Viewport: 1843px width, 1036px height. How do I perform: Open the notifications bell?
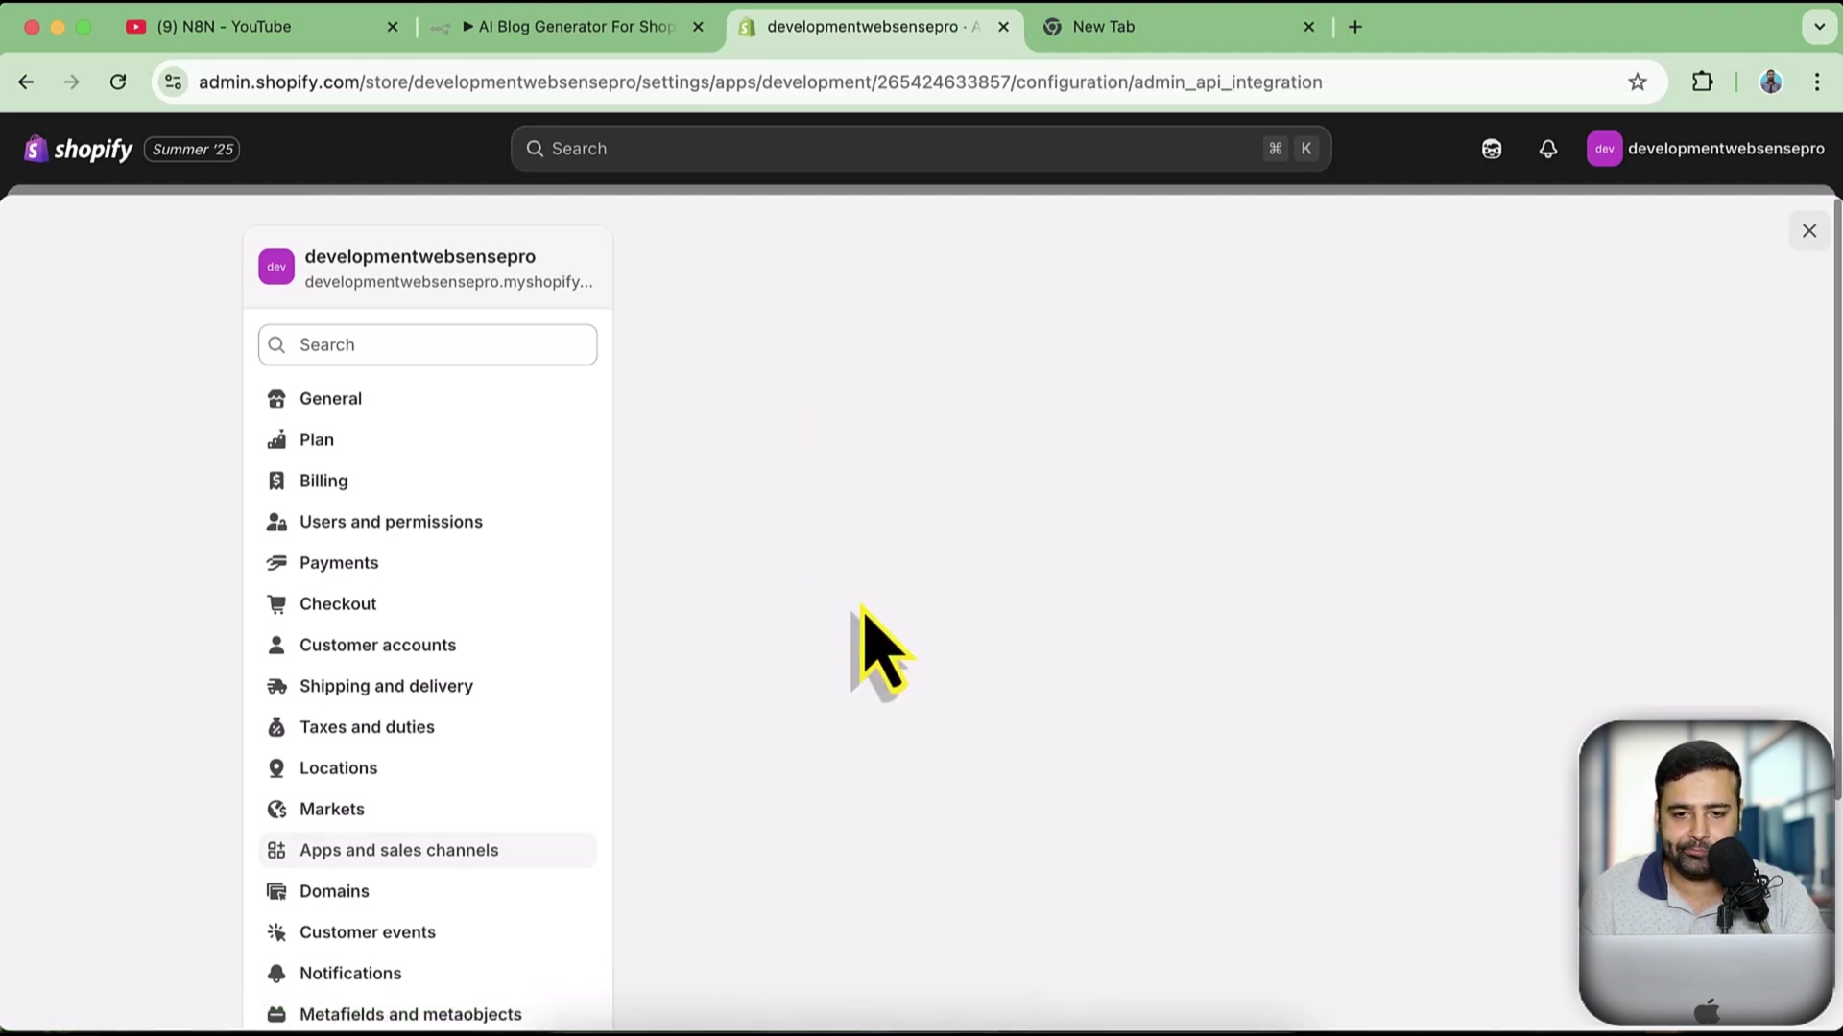(1547, 149)
